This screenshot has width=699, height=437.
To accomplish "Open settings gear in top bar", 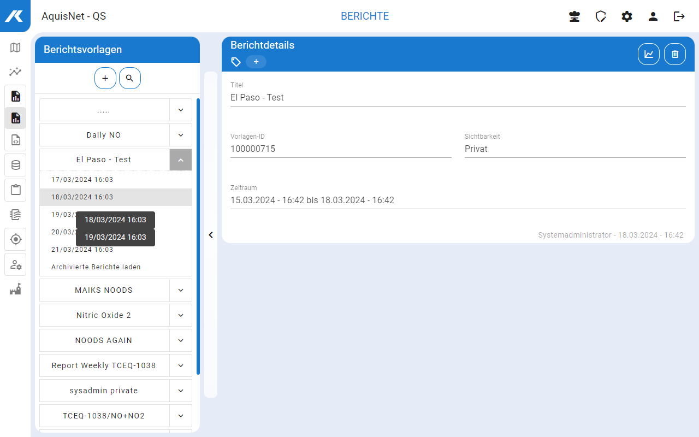I will (x=626, y=16).
